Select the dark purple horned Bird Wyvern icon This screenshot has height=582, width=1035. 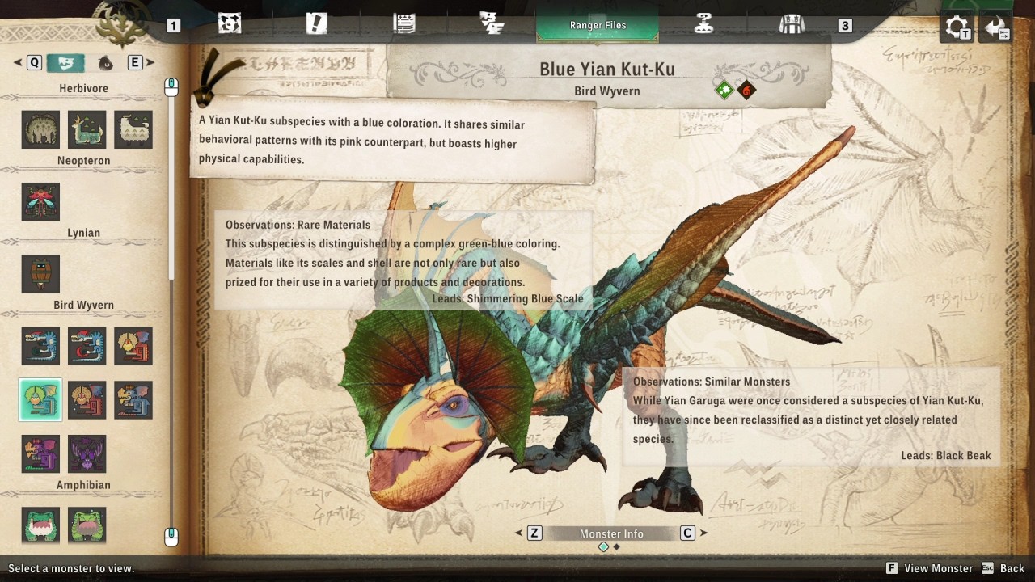[87, 454]
